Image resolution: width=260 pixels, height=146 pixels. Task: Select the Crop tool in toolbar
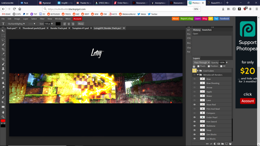coord(3,49)
